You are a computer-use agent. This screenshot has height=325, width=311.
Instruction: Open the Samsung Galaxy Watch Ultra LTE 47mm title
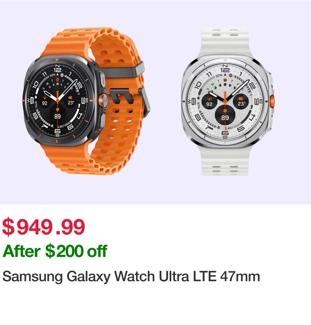(x=131, y=277)
